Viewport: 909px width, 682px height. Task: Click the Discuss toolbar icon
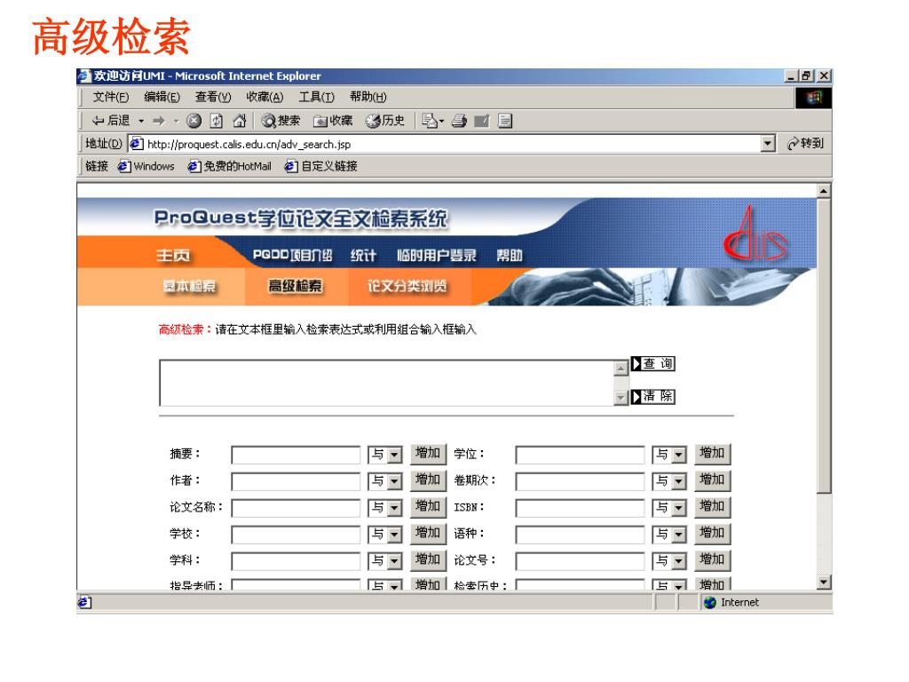pos(505,121)
